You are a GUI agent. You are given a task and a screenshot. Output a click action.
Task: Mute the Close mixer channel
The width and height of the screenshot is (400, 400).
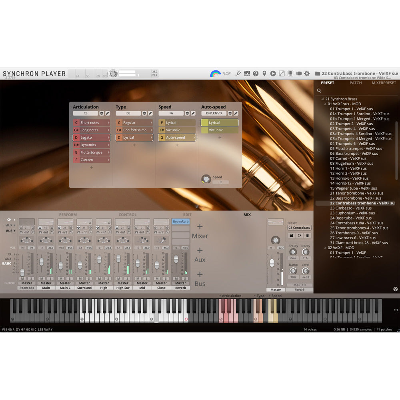[x=157, y=278]
